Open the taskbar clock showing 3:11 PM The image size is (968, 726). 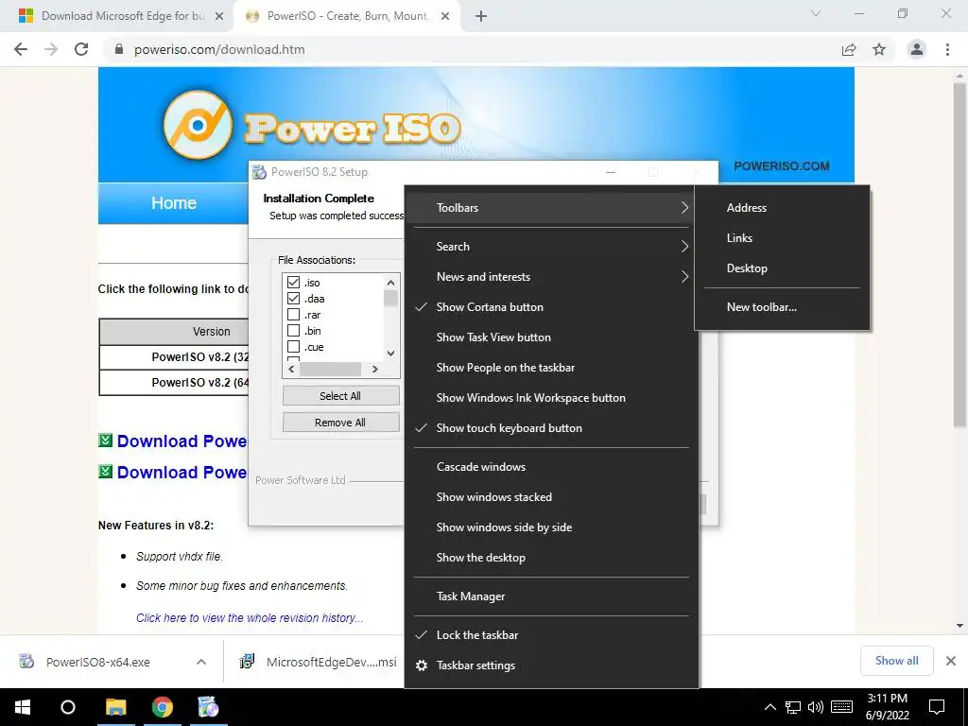(887, 707)
